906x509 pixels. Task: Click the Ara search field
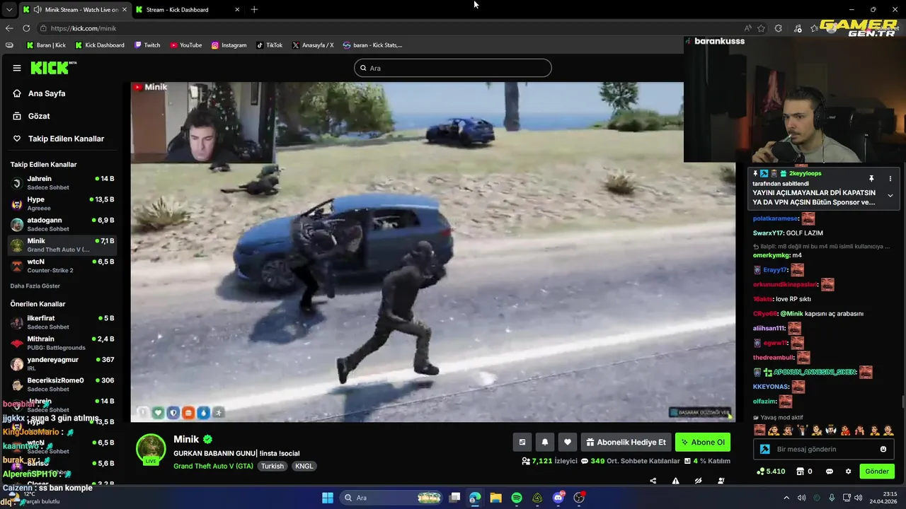tap(453, 68)
